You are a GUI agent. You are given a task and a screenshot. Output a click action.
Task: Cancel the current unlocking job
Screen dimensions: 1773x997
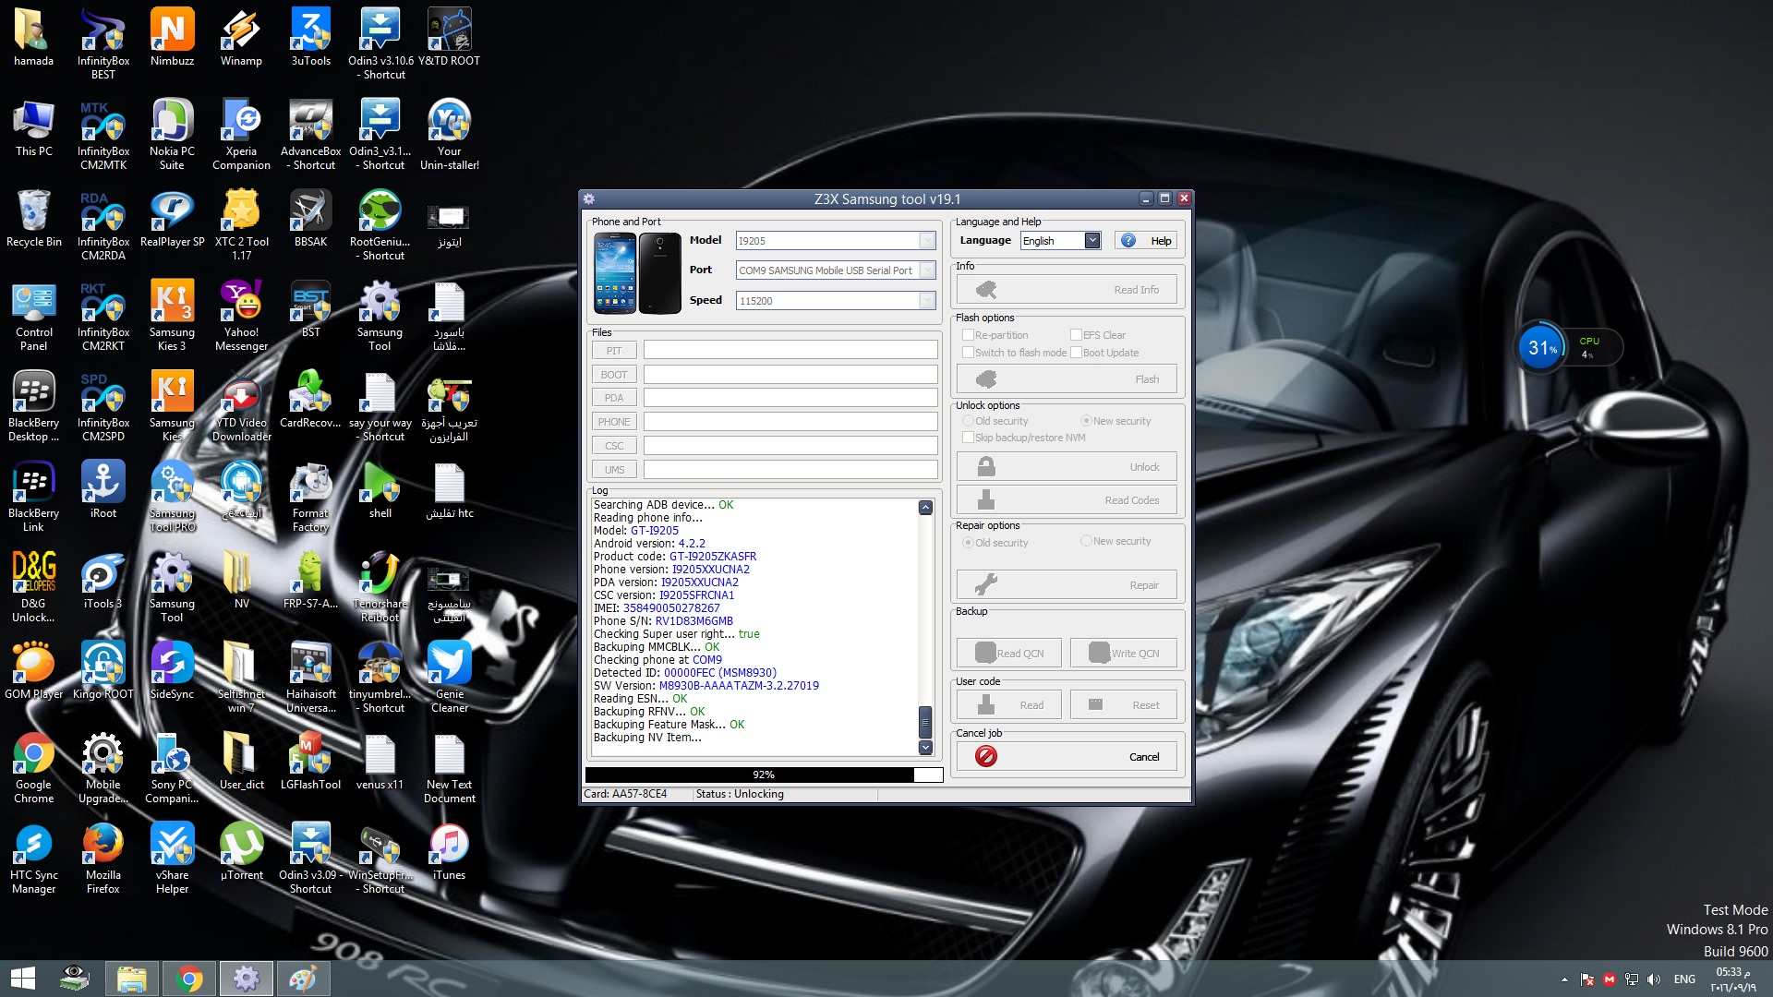(x=1067, y=757)
